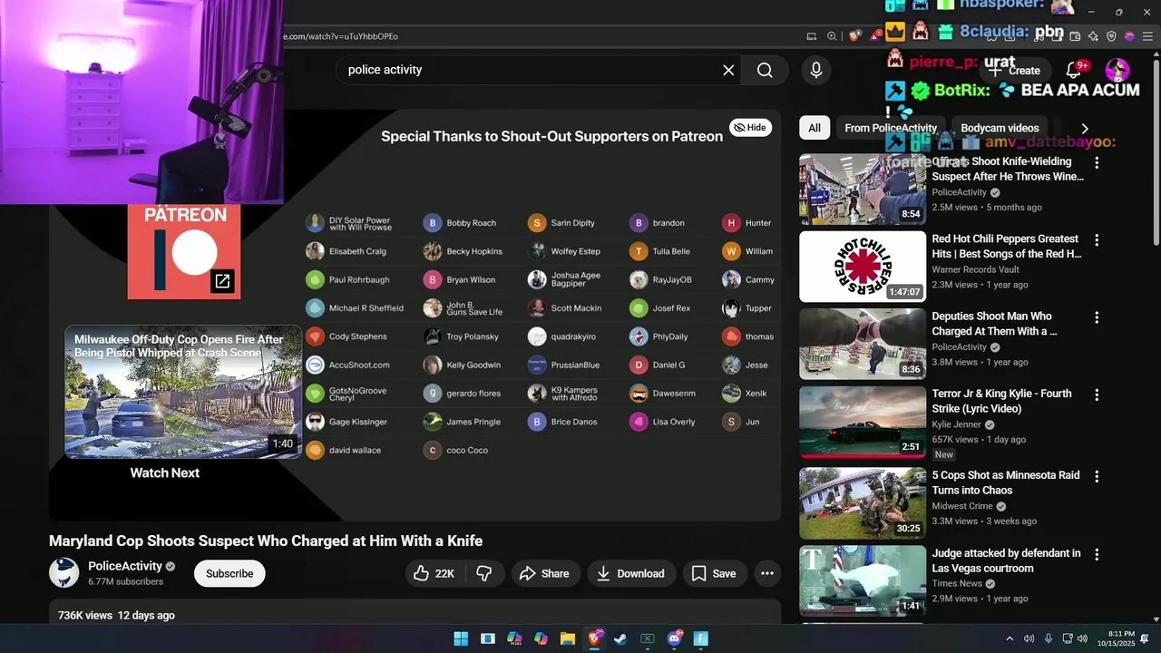Dislike the video with thumbs-down icon

tap(484, 573)
